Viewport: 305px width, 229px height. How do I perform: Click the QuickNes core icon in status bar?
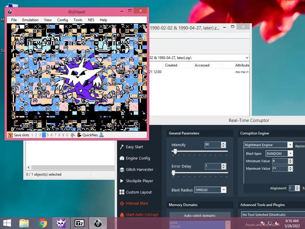click(x=79, y=135)
